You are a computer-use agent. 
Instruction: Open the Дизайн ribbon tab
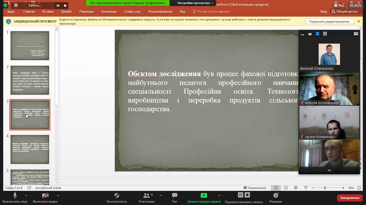pyautogui.click(x=66, y=11)
